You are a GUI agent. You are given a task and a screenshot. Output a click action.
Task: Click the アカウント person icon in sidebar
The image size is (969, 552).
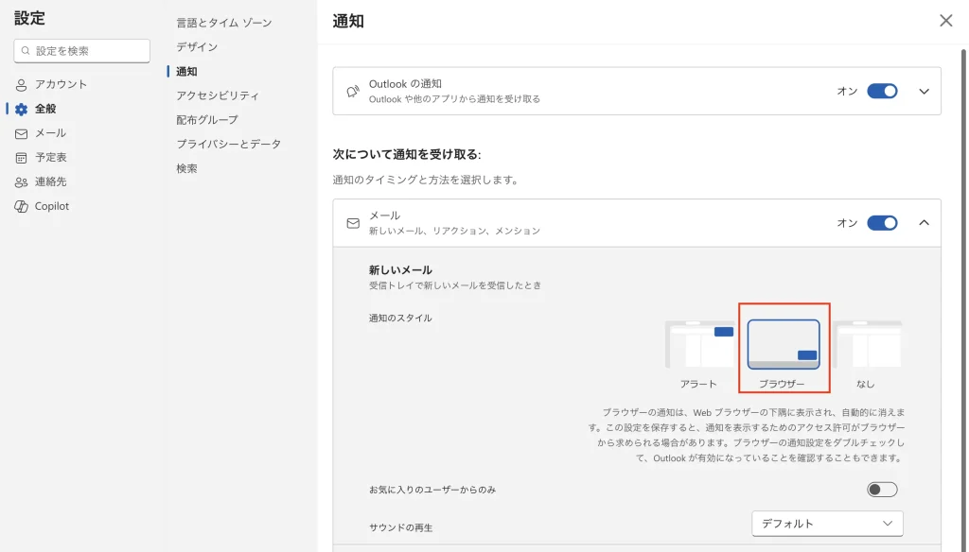point(21,85)
